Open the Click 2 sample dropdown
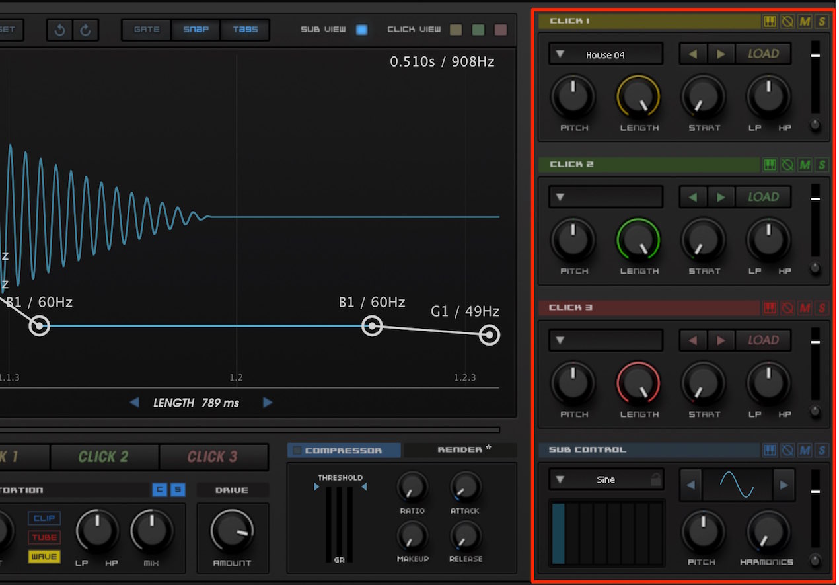Viewport: 839px width, 585px height. [605, 197]
